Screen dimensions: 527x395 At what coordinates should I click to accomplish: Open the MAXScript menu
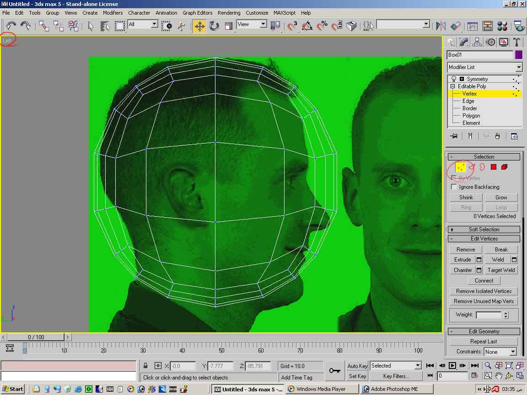pos(285,13)
